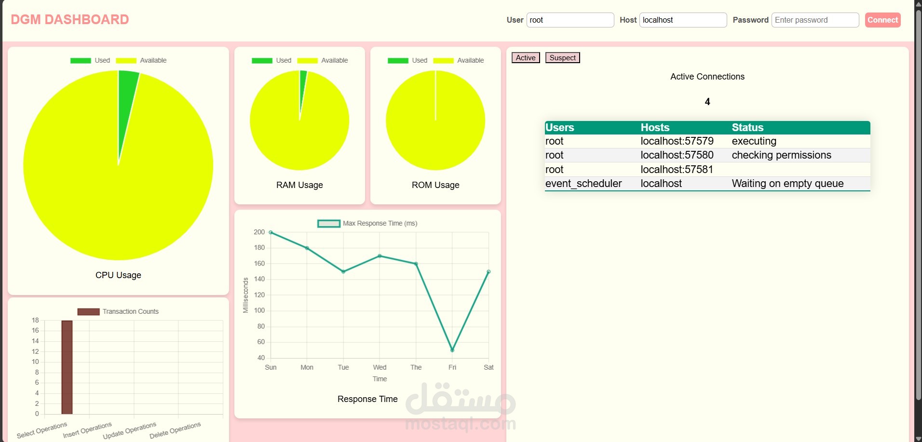Click the Select Operations bar in transaction chart

[x=67, y=367]
